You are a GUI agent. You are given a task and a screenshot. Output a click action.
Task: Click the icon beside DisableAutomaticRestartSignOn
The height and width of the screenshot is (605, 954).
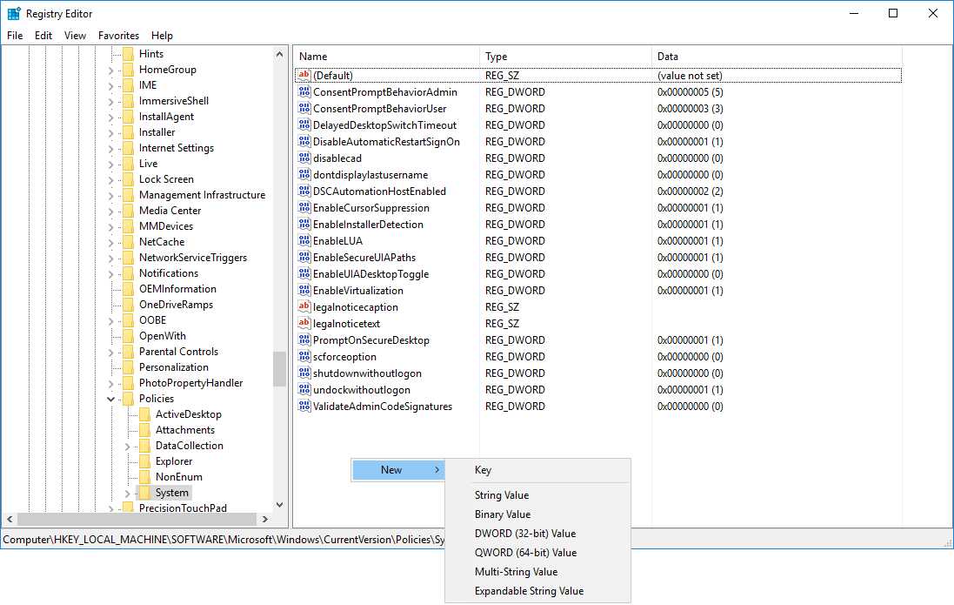point(304,141)
